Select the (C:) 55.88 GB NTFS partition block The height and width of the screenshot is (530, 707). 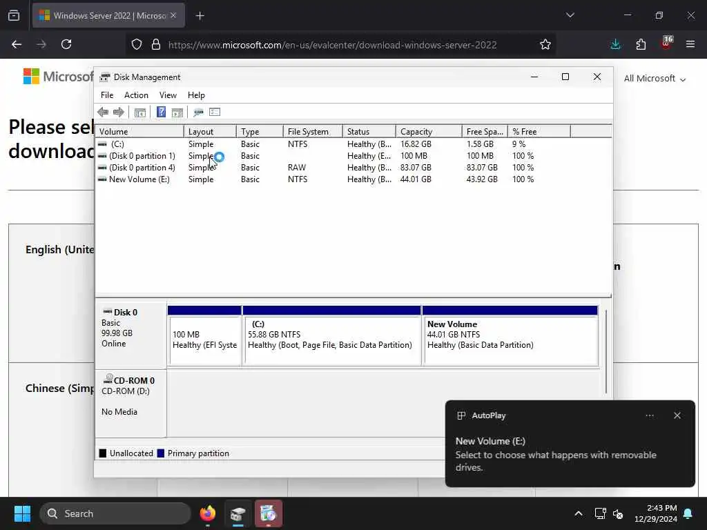(x=332, y=336)
